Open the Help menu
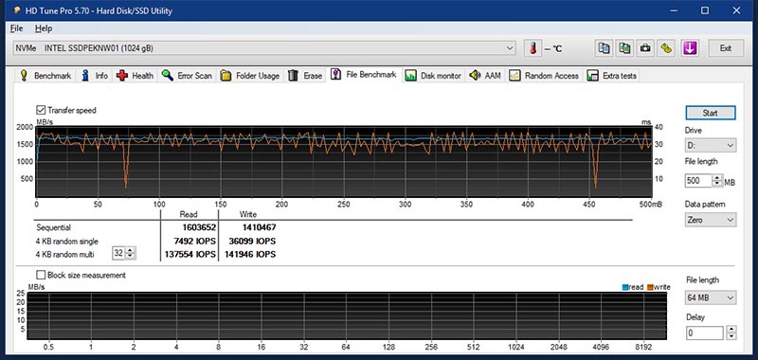 [x=44, y=28]
